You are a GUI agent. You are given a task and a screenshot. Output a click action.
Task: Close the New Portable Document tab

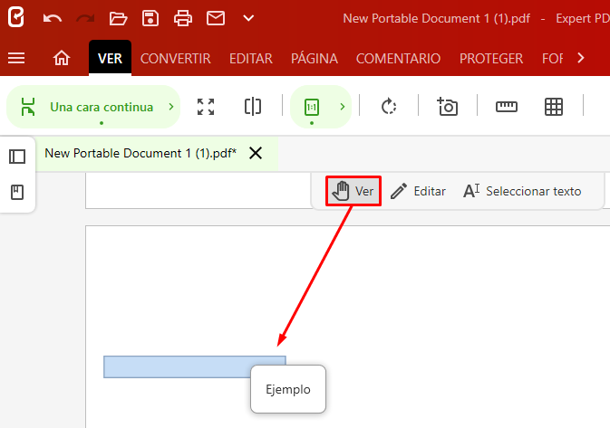click(256, 154)
